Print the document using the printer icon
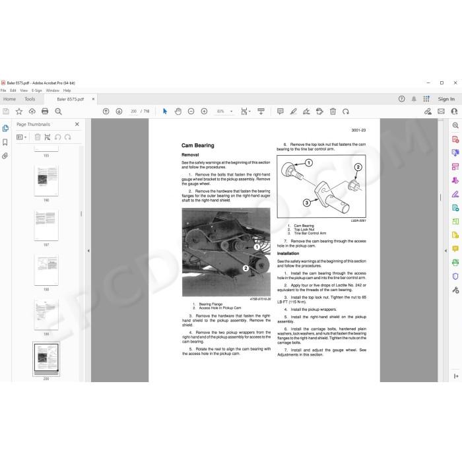Viewport: 462px width, 462px height. (45, 112)
